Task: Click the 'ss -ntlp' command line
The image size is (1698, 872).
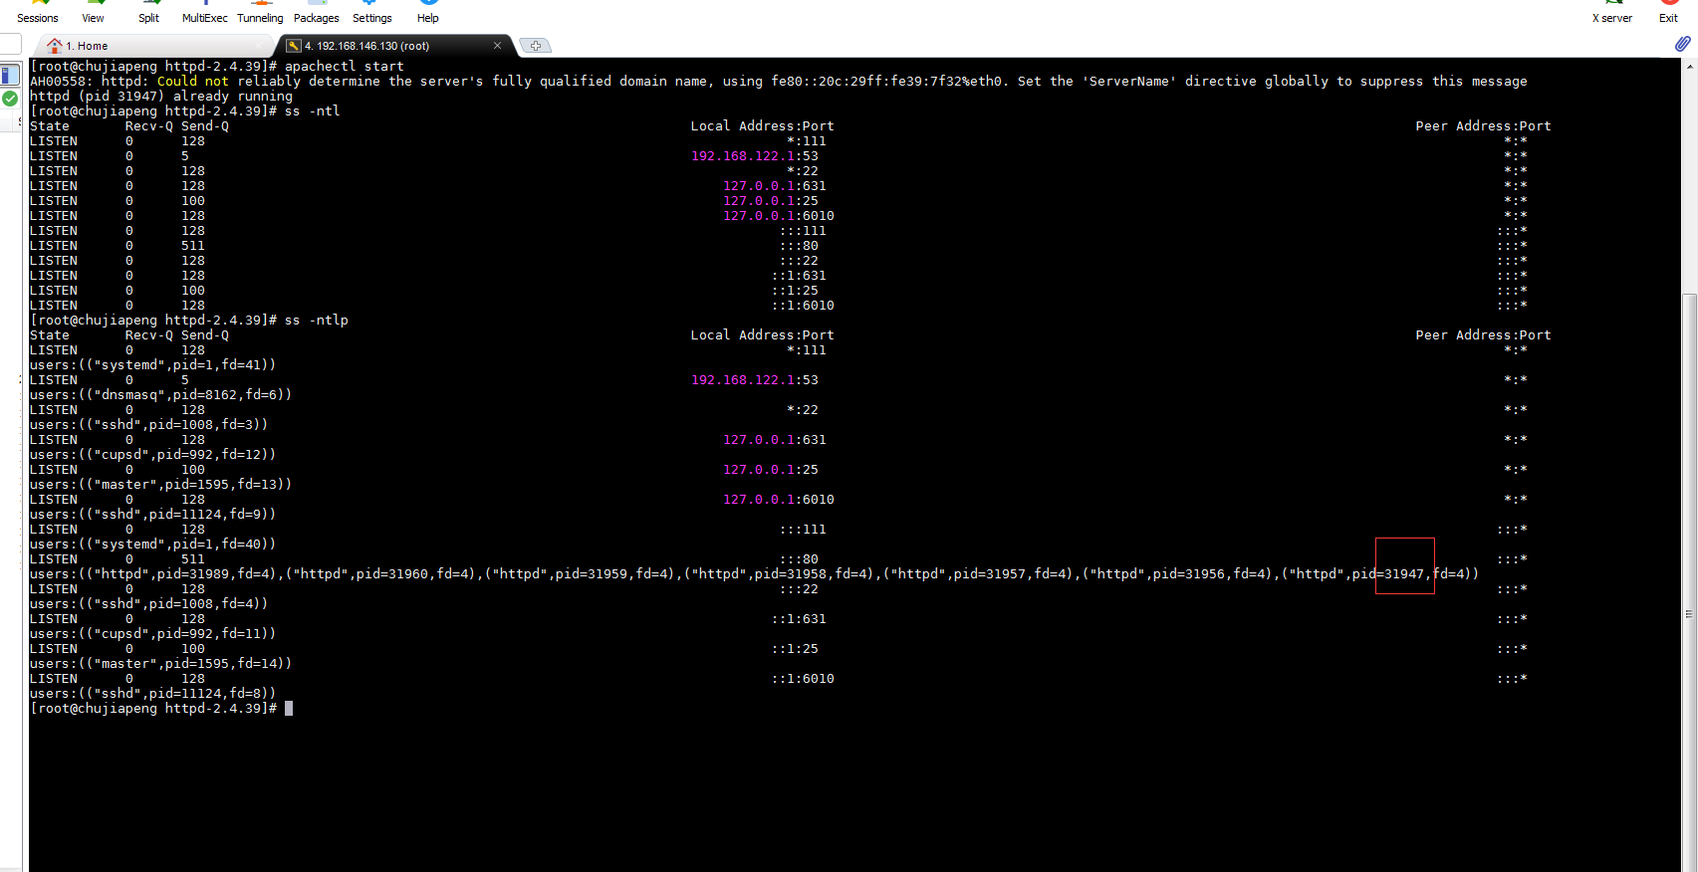Action: (x=189, y=321)
